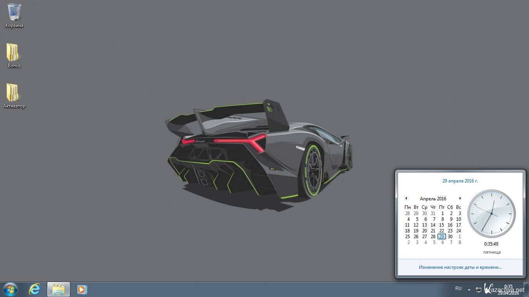Click the 29 апреля 2016 г. date link
529x297 pixels.
[460, 181]
